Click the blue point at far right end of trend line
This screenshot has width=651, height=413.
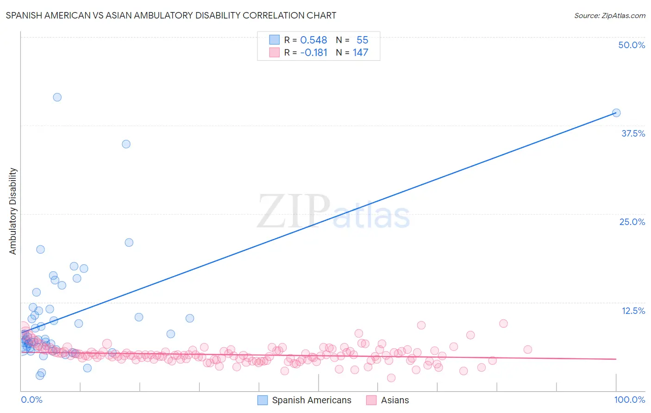(616, 113)
